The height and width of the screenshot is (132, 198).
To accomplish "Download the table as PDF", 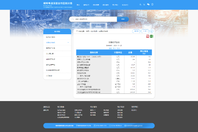I will tap(148, 36).
